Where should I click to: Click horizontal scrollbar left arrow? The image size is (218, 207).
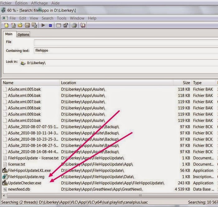(4, 195)
